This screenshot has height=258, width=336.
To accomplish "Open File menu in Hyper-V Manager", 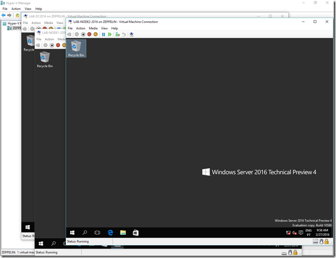I will coord(5,9).
